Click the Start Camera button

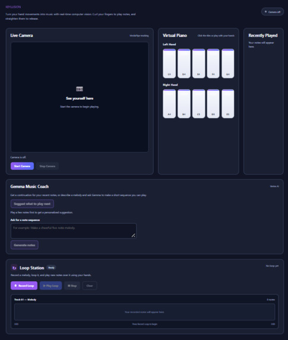[x=22, y=166]
